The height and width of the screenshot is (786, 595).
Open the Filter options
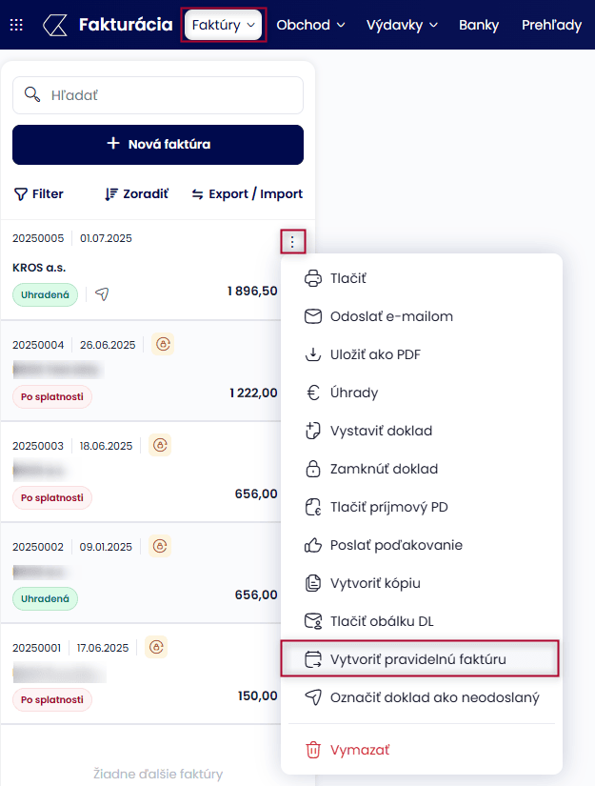pyautogui.click(x=39, y=193)
